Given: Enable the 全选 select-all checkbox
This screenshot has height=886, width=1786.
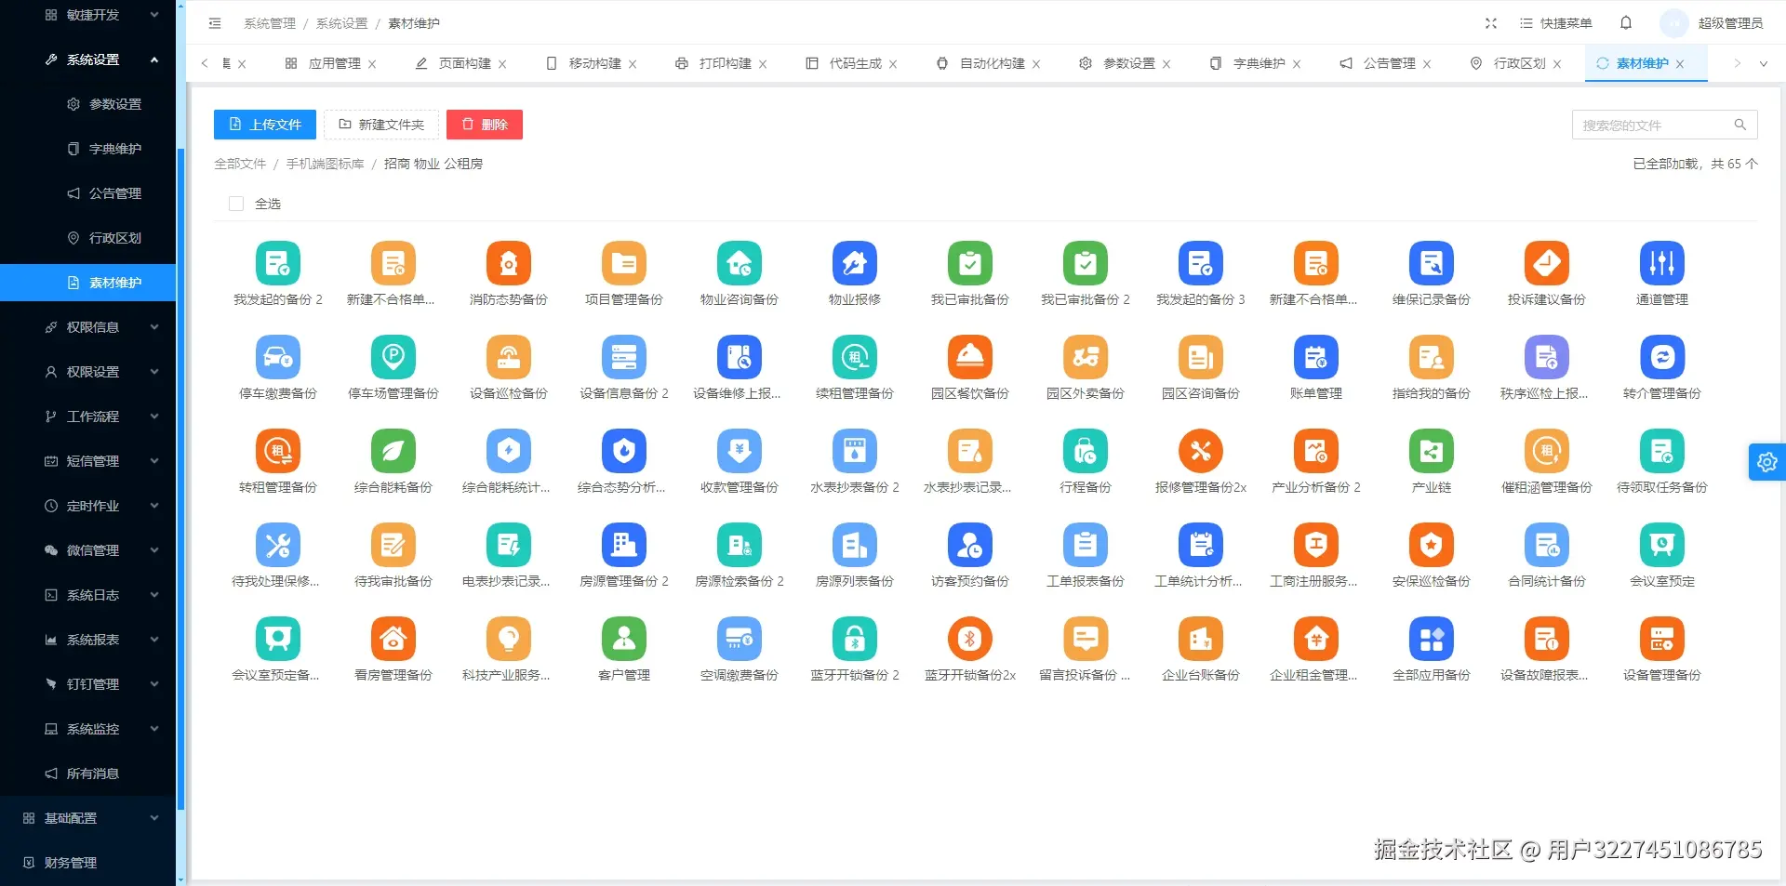Looking at the screenshot, I should [236, 203].
